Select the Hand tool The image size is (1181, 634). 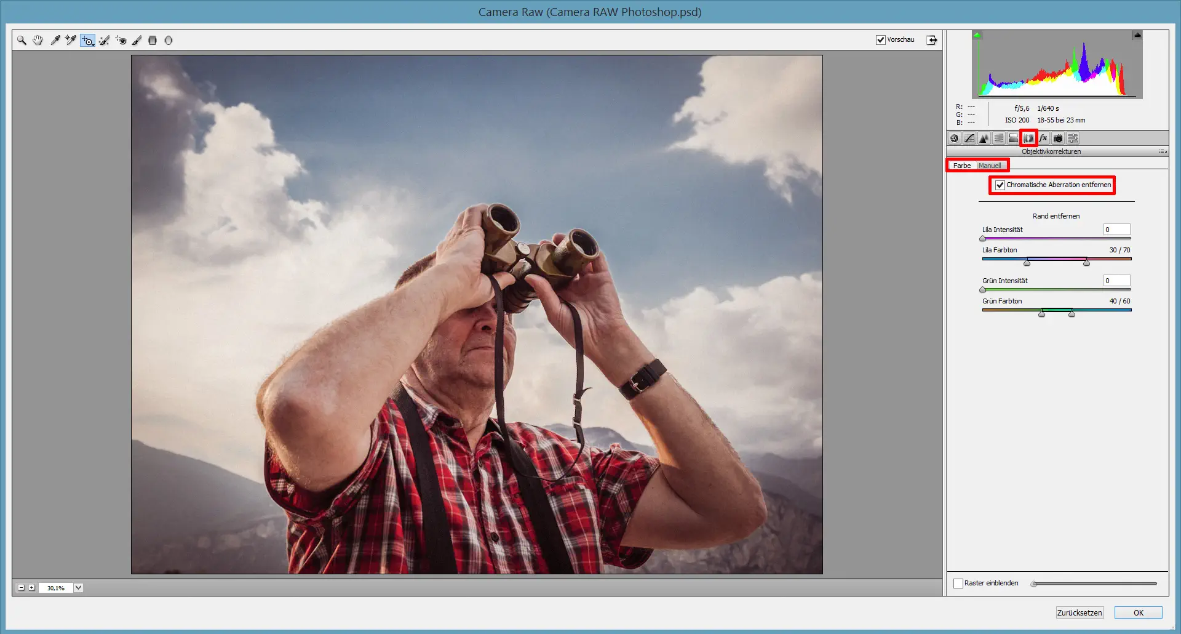38,40
